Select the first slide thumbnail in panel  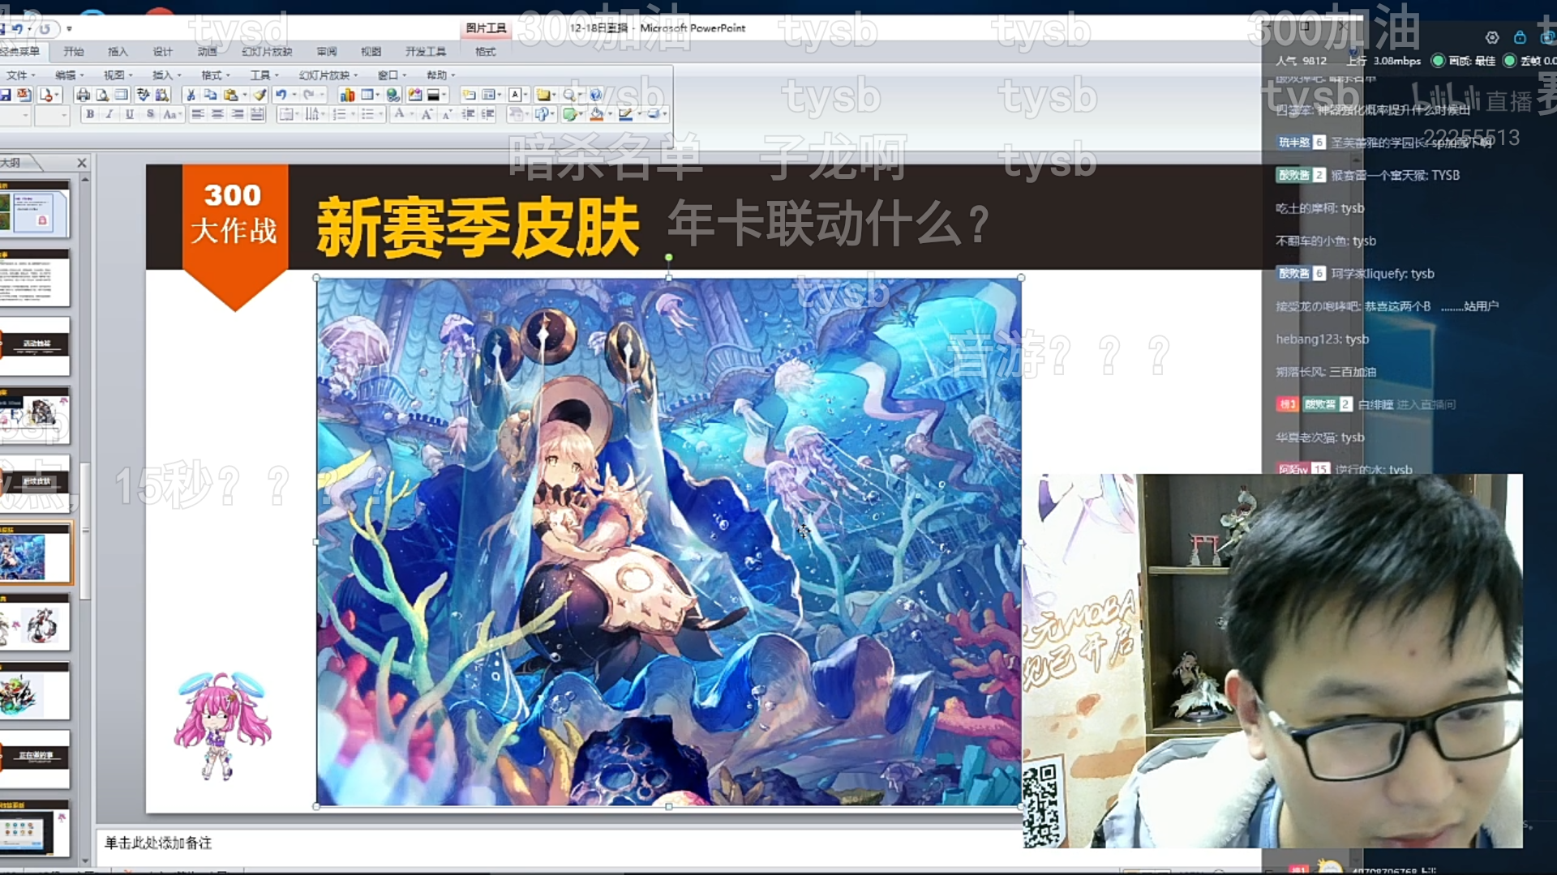[x=35, y=209]
